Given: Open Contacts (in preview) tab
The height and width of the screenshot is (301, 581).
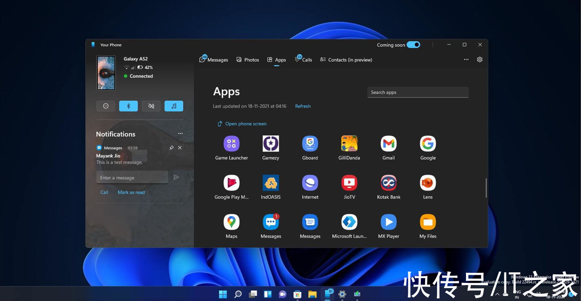Looking at the screenshot, I should 346,60.
